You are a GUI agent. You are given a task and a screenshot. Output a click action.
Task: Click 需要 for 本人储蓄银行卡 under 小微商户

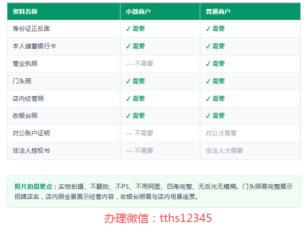(x=135, y=46)
